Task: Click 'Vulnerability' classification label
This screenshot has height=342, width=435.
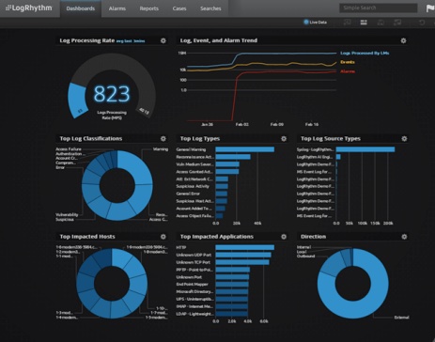Action: click(x=67, y=215)
